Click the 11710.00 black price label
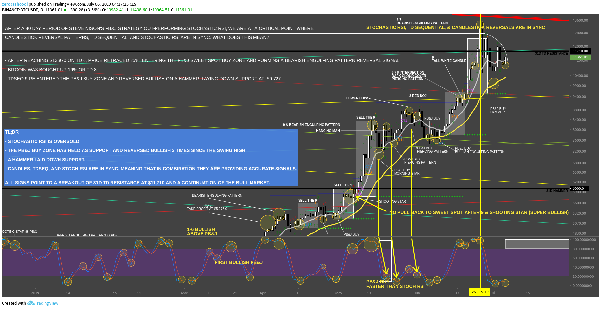Viewport: 601px width, 309px height. click(x=580, y=51)
